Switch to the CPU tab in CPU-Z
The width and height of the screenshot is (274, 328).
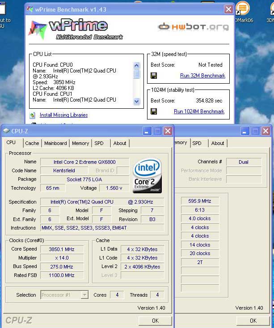tap(11, 143)
